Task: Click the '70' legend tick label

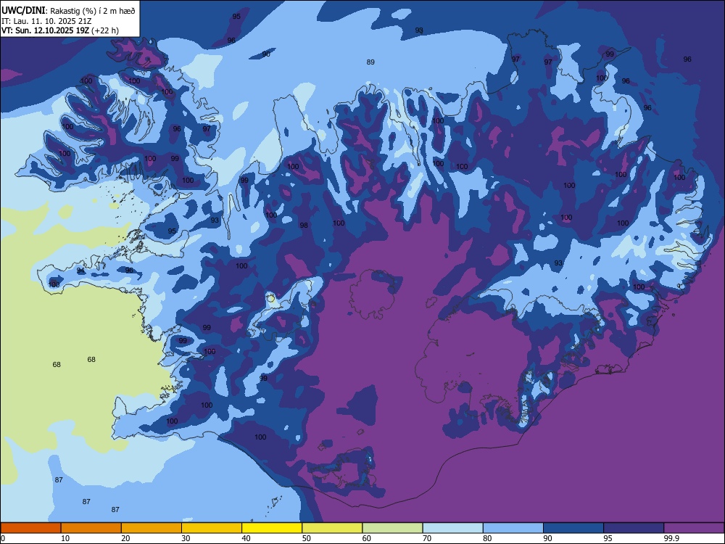Action: click(x=427, y=538)
